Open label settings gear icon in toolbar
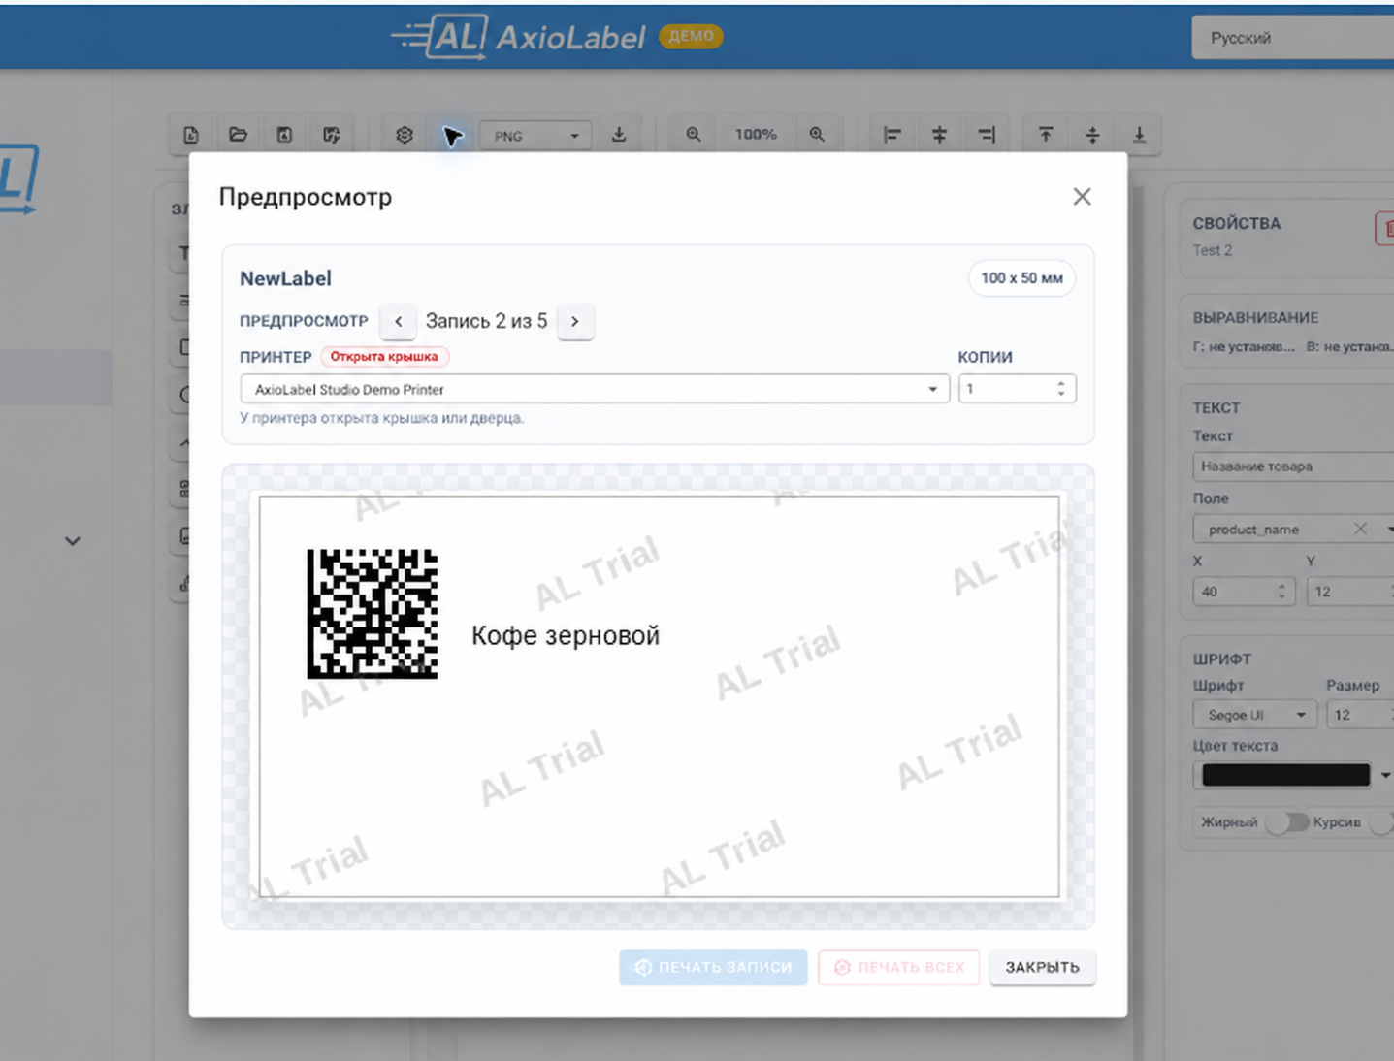The image size is (1394, 1061). (405, 135)
